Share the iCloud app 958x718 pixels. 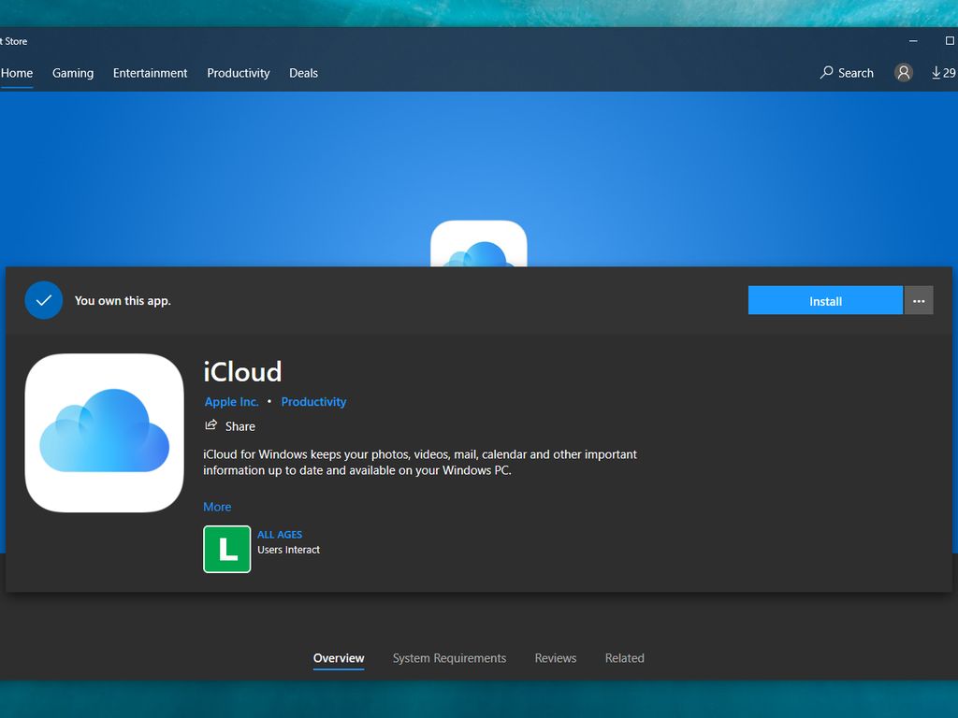click(x=230, y=426)
